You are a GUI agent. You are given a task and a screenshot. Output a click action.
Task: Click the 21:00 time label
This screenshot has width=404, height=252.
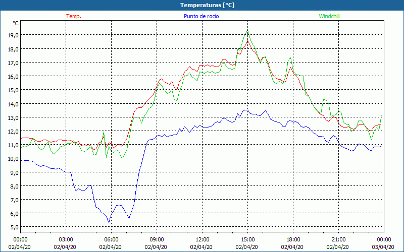click(338, 239)
